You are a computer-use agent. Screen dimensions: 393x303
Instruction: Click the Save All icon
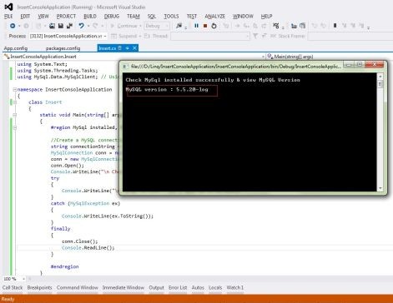69,26
